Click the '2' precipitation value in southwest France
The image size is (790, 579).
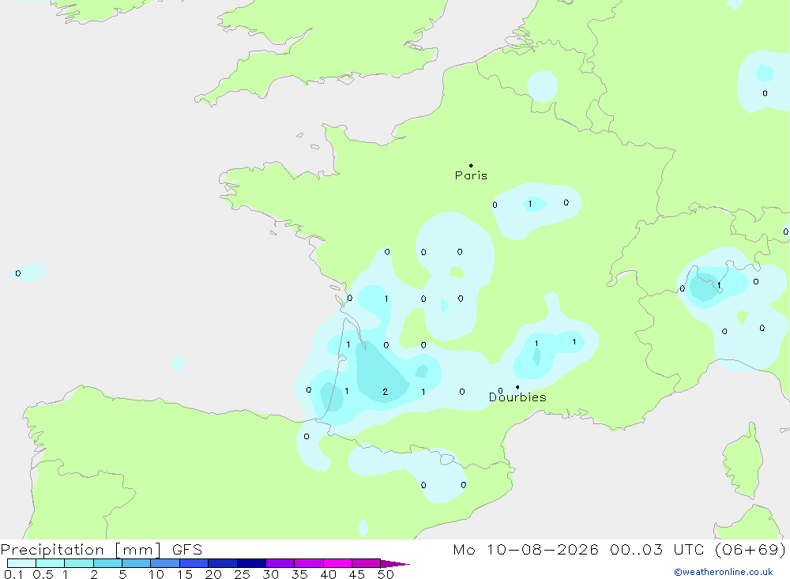point(386,392)
